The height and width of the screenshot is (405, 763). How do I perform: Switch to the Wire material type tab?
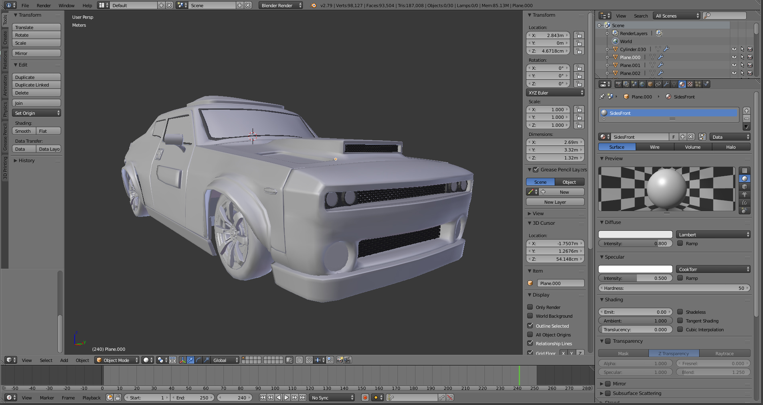click(x=654, y=147)
